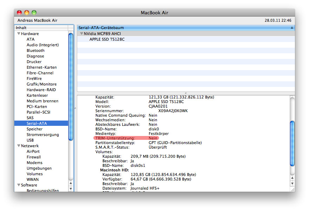Select USB in the sidebar
This screenshot has height=211, width=309.
[30, 140]
